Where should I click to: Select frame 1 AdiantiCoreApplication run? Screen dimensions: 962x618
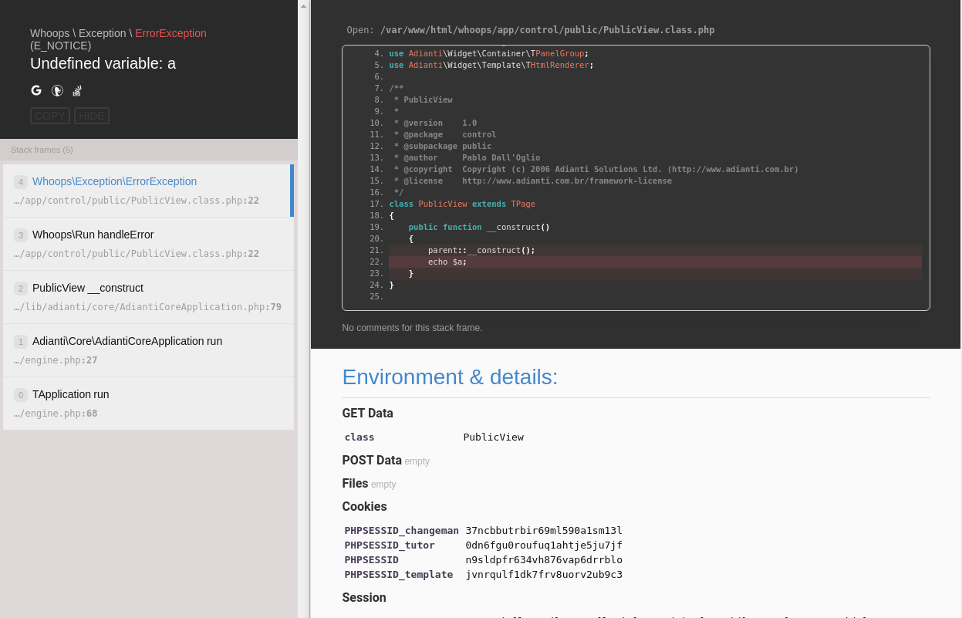tap(148, 350)
